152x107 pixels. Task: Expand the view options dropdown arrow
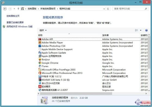tap(141, 30)
